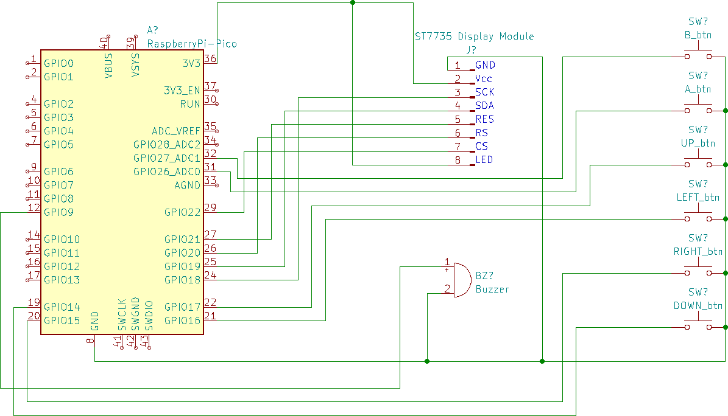This screenshot has height=416, width=728.
Task: Click the GPIO26_ADC0 pin label
Action: 167,172
